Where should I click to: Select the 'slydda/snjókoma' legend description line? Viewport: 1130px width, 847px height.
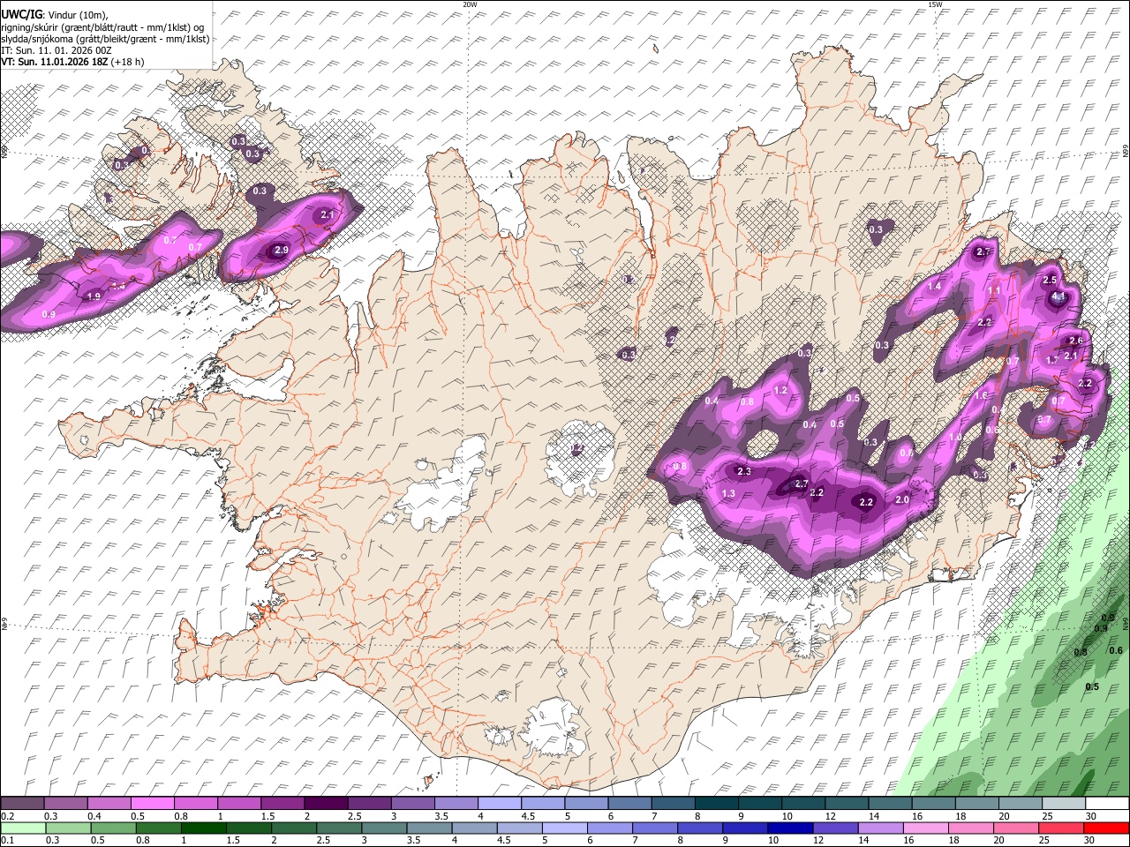105,39
